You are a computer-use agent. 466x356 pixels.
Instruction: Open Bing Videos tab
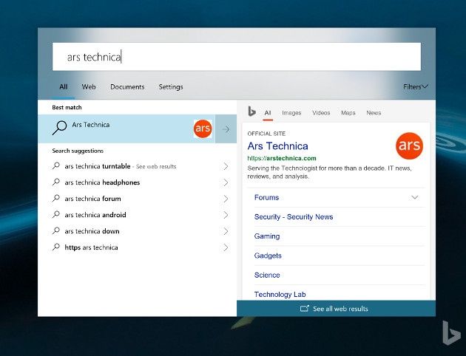321,113
